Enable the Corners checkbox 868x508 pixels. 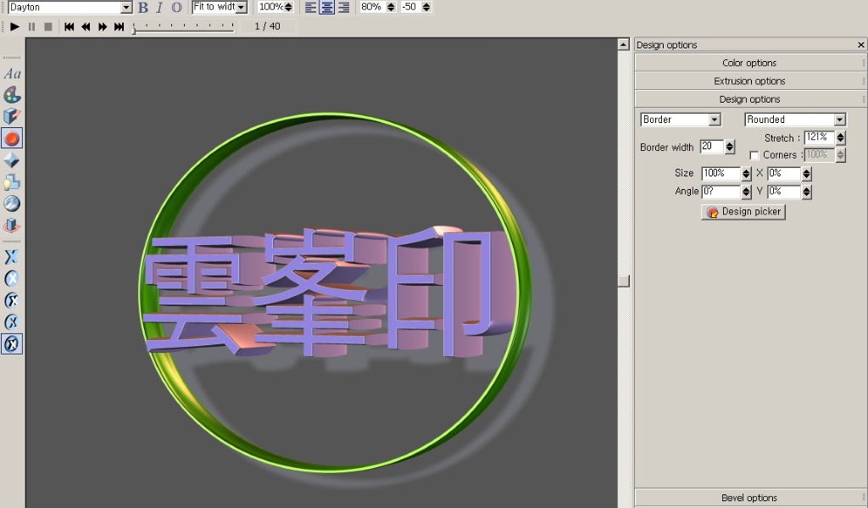pos(754,156)
